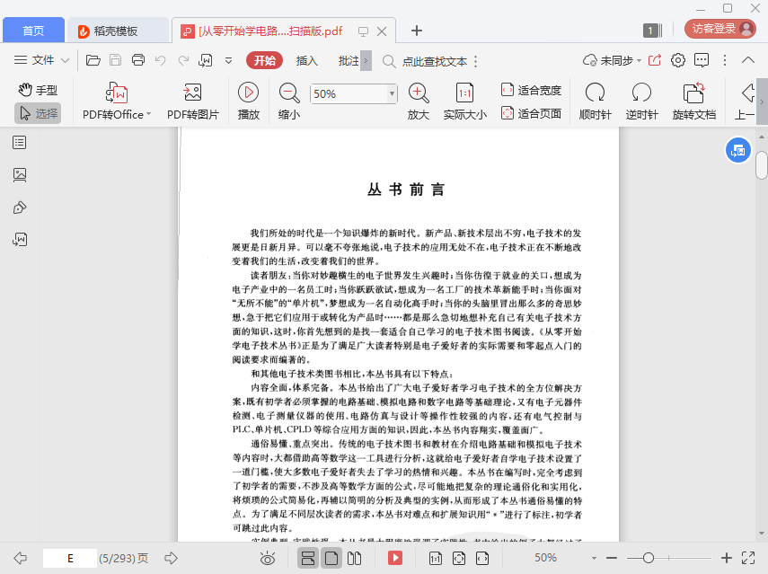
Task: Open the PDF转Office dropdown
Action: 117,114
